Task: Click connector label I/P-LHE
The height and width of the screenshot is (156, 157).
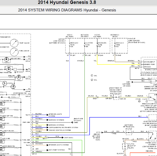Action: 88,55
